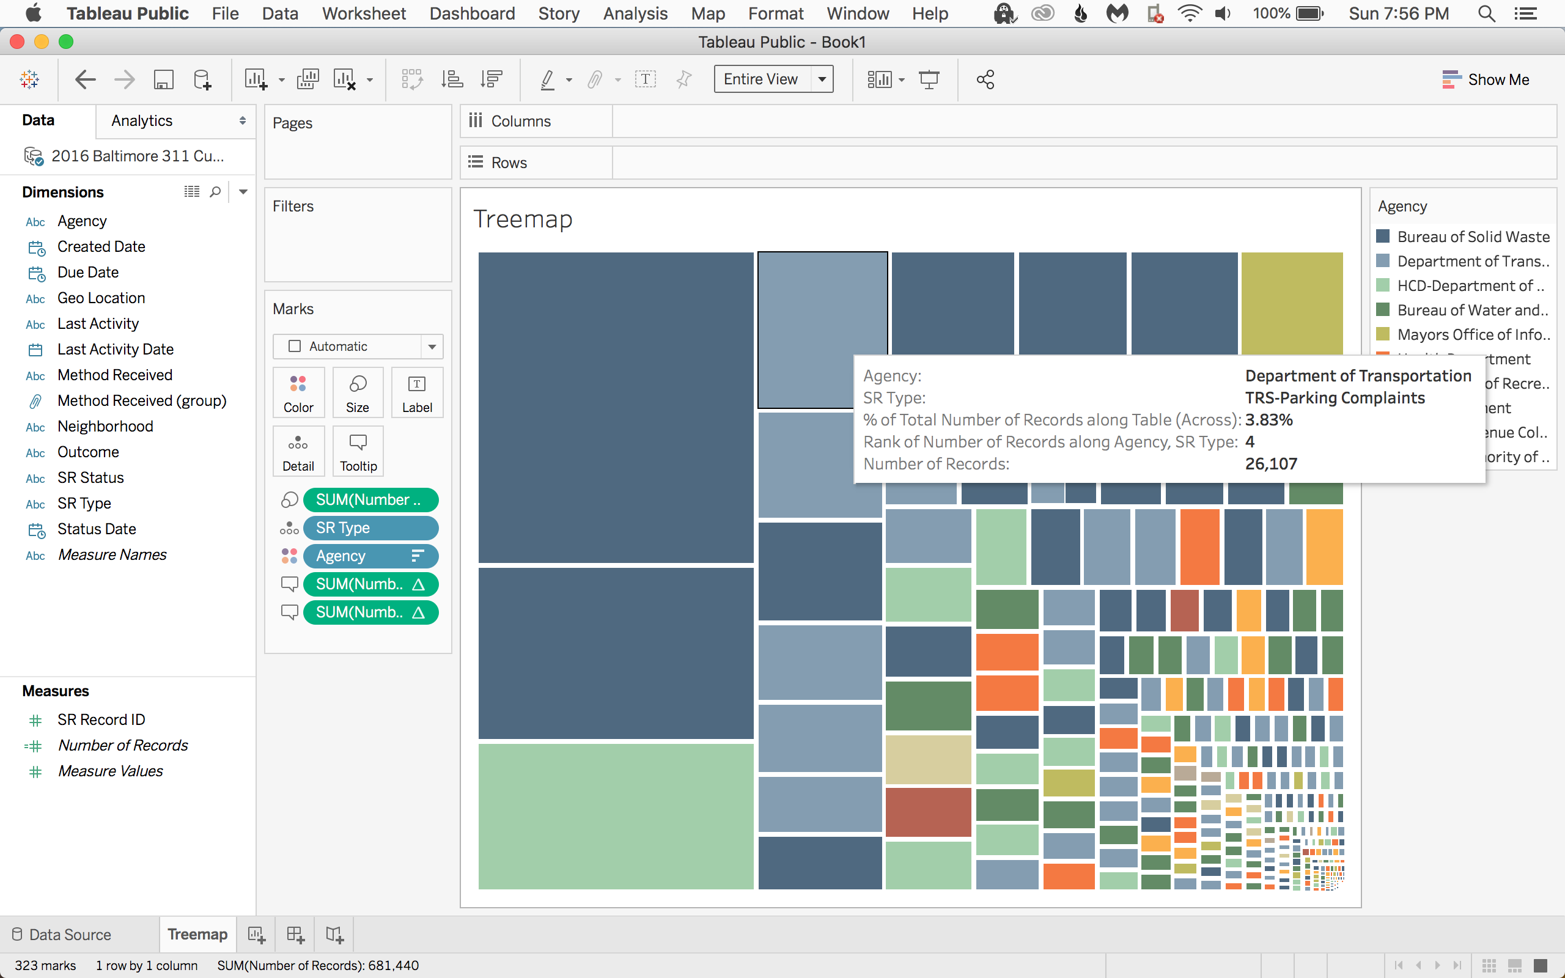
Task: Select the SR Type detail pill
Action: pos(370,528)
